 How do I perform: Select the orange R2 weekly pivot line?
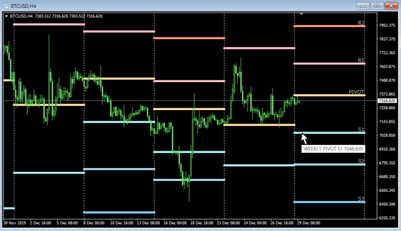tap(329, 26)
